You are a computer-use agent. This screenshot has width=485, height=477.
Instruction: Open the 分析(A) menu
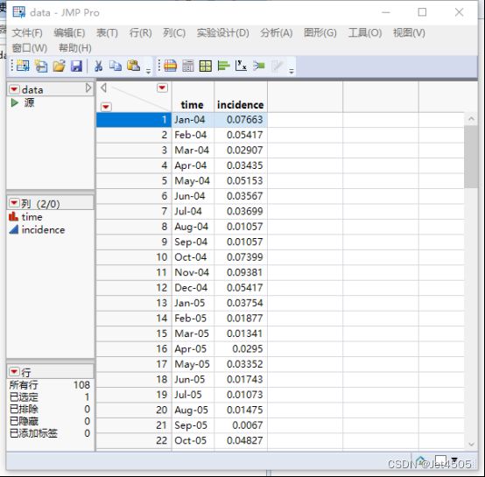276,32
